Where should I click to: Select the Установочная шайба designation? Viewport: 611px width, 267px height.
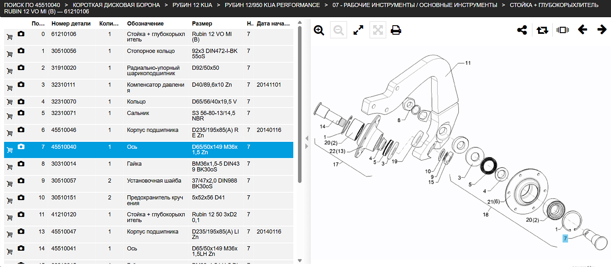[154, 181]
